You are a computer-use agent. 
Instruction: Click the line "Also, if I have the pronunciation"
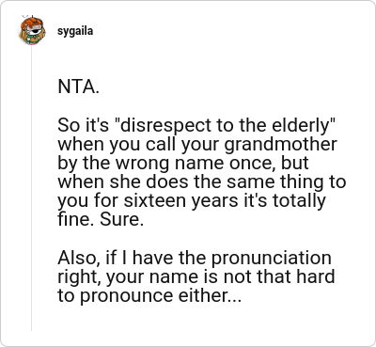(x=195, y=259)
